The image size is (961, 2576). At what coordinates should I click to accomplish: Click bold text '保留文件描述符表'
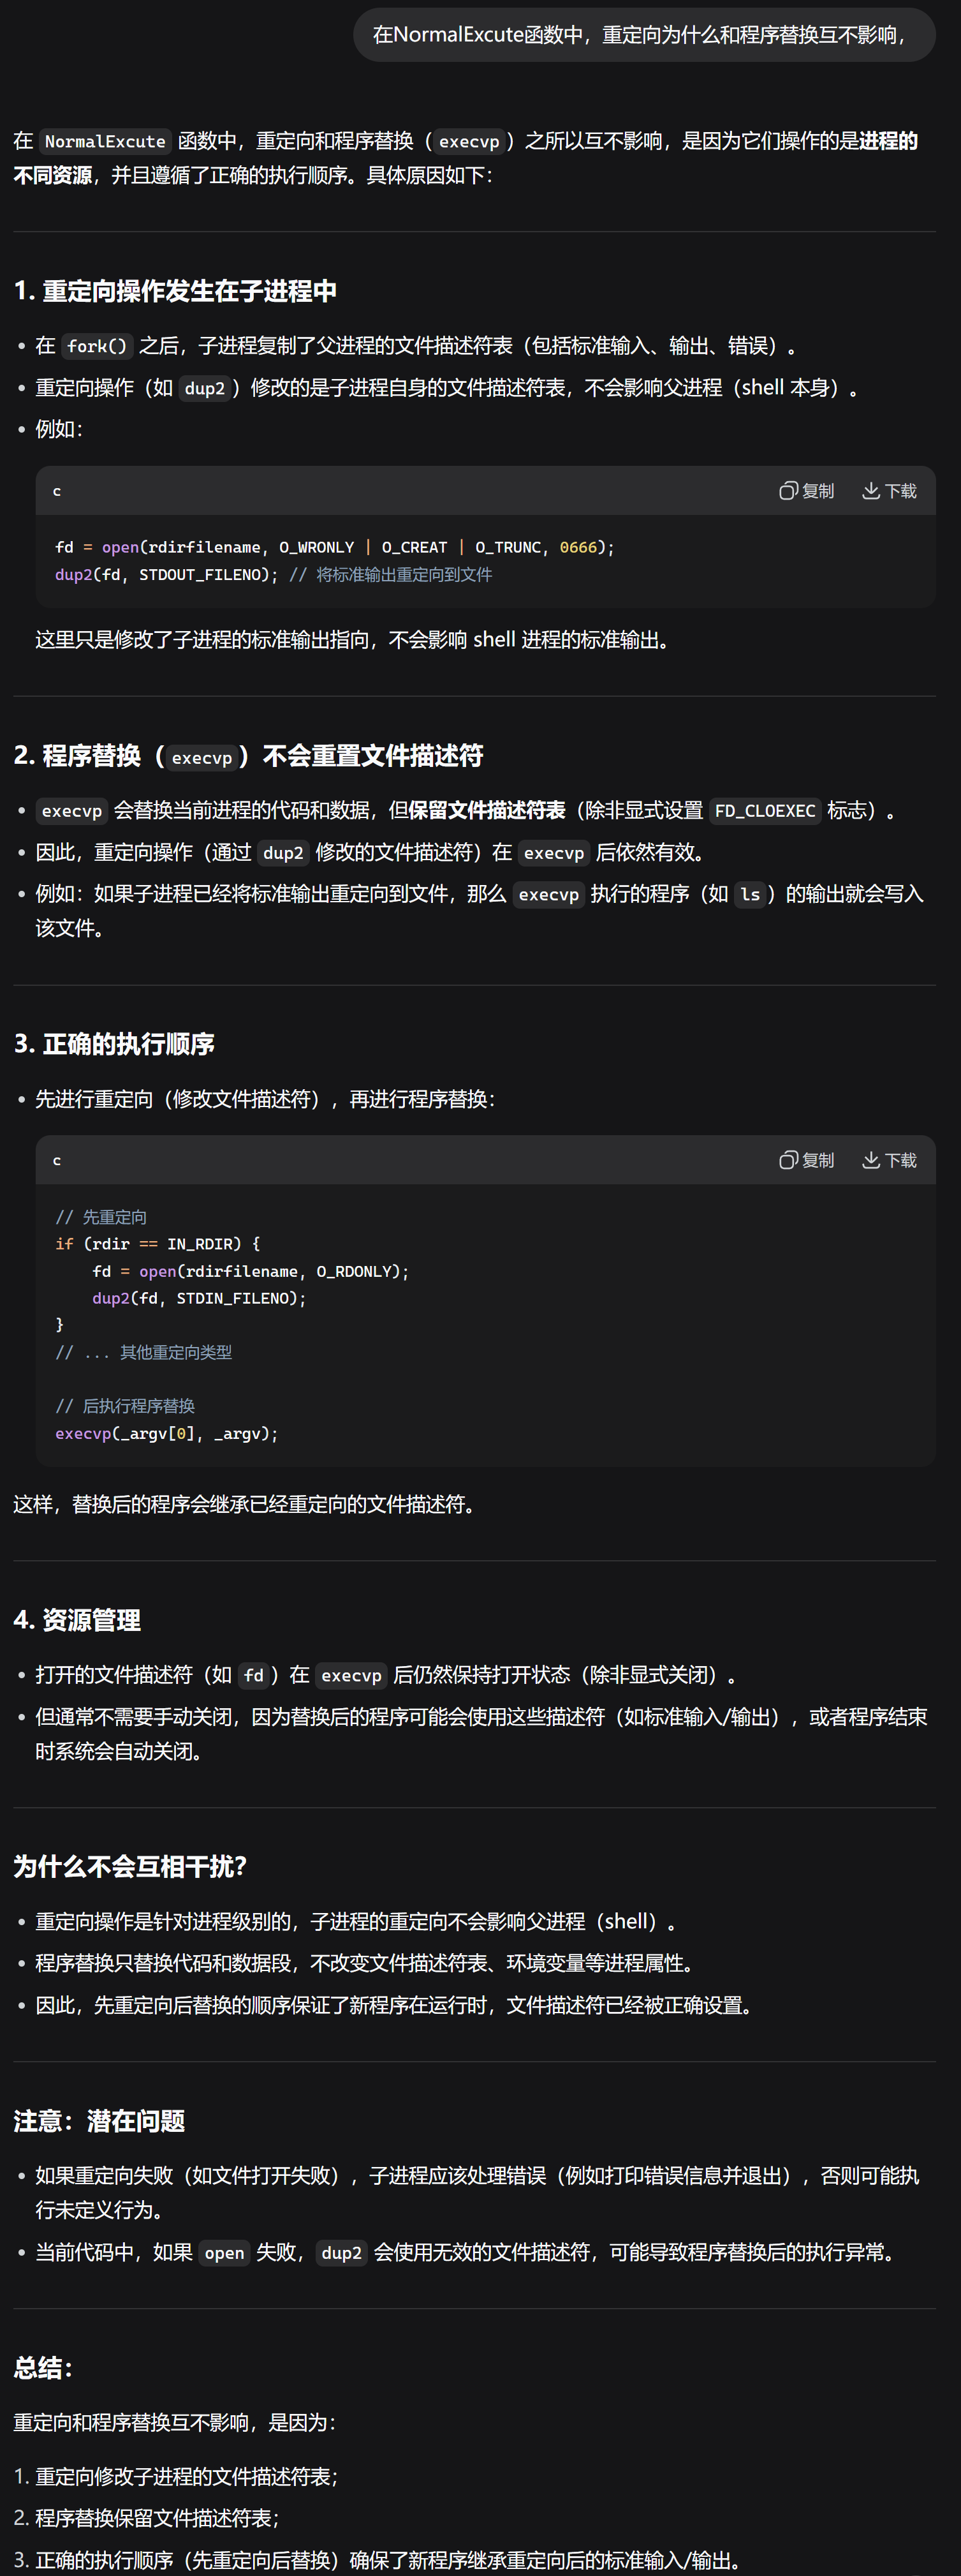(x=487, y=810)
